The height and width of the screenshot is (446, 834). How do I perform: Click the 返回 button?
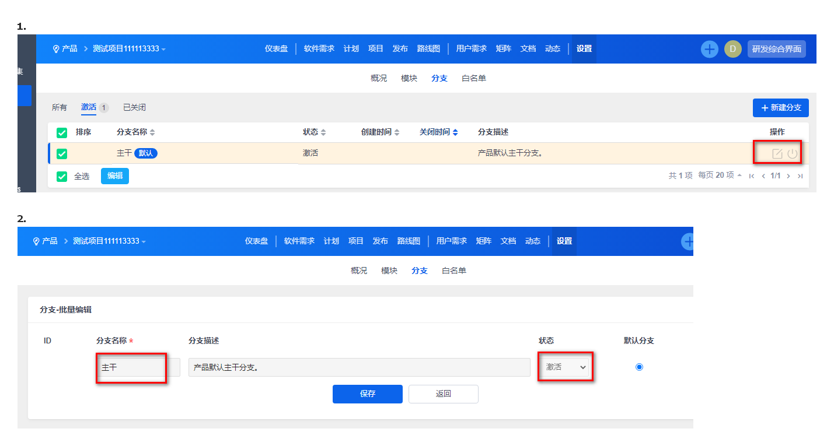(444, 394)
